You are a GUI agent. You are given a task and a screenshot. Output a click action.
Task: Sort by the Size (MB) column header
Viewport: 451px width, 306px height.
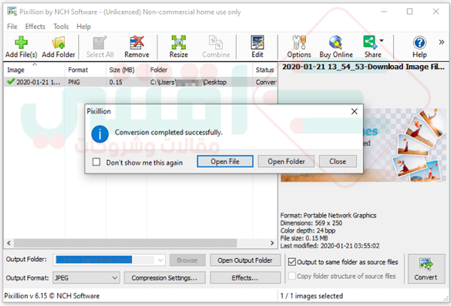[x=126, y=70]
